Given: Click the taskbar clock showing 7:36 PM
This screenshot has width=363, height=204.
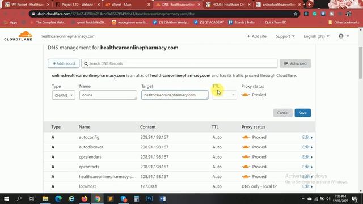Looking at the screenshot, I should [340, 199].
